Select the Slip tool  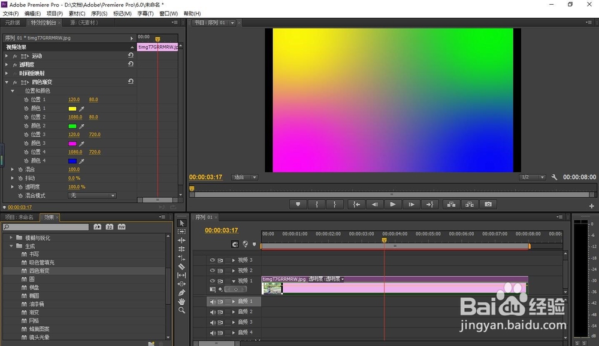coord(182,275)
